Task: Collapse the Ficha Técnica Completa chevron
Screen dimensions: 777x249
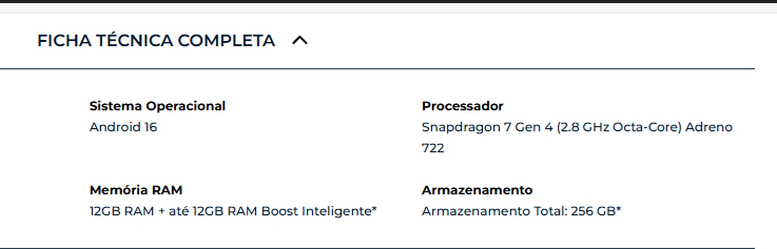Action: [300, 40]
